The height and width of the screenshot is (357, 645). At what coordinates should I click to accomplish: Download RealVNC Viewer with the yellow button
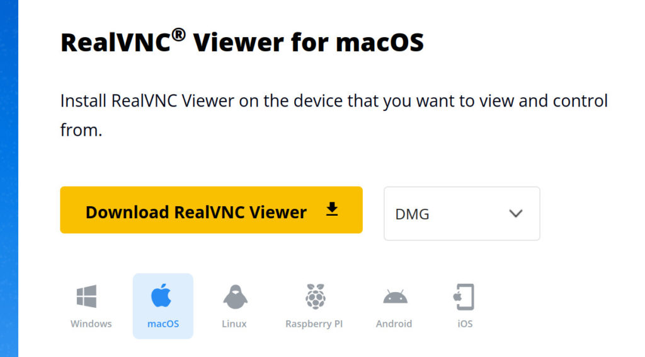pos(211,210)
